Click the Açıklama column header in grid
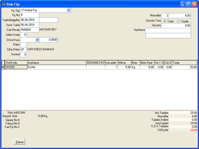Image resolution: width=199 pixels, height=149 pixels. click(57, 63)
